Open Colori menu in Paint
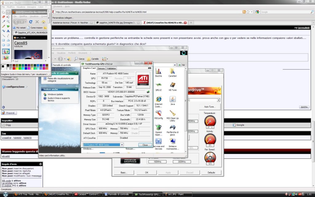Screen dimensions: 315x197 tap(41, 7)
